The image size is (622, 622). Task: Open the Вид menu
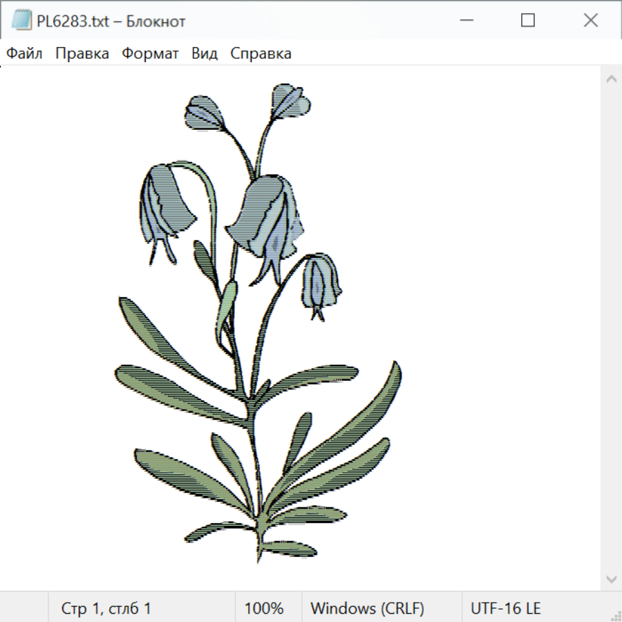pyautogui.click(x=205, y=53)
